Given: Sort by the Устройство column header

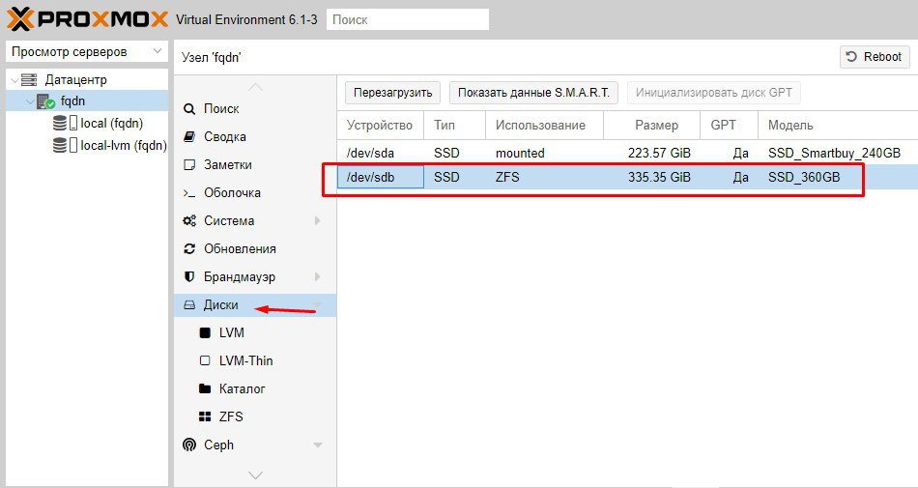Looking at the screenshot, I should (x=380, y=126).
